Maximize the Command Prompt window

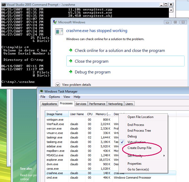point(166,5)
